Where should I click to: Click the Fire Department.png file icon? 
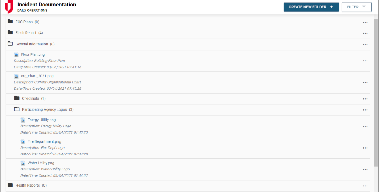coord(23,142)
